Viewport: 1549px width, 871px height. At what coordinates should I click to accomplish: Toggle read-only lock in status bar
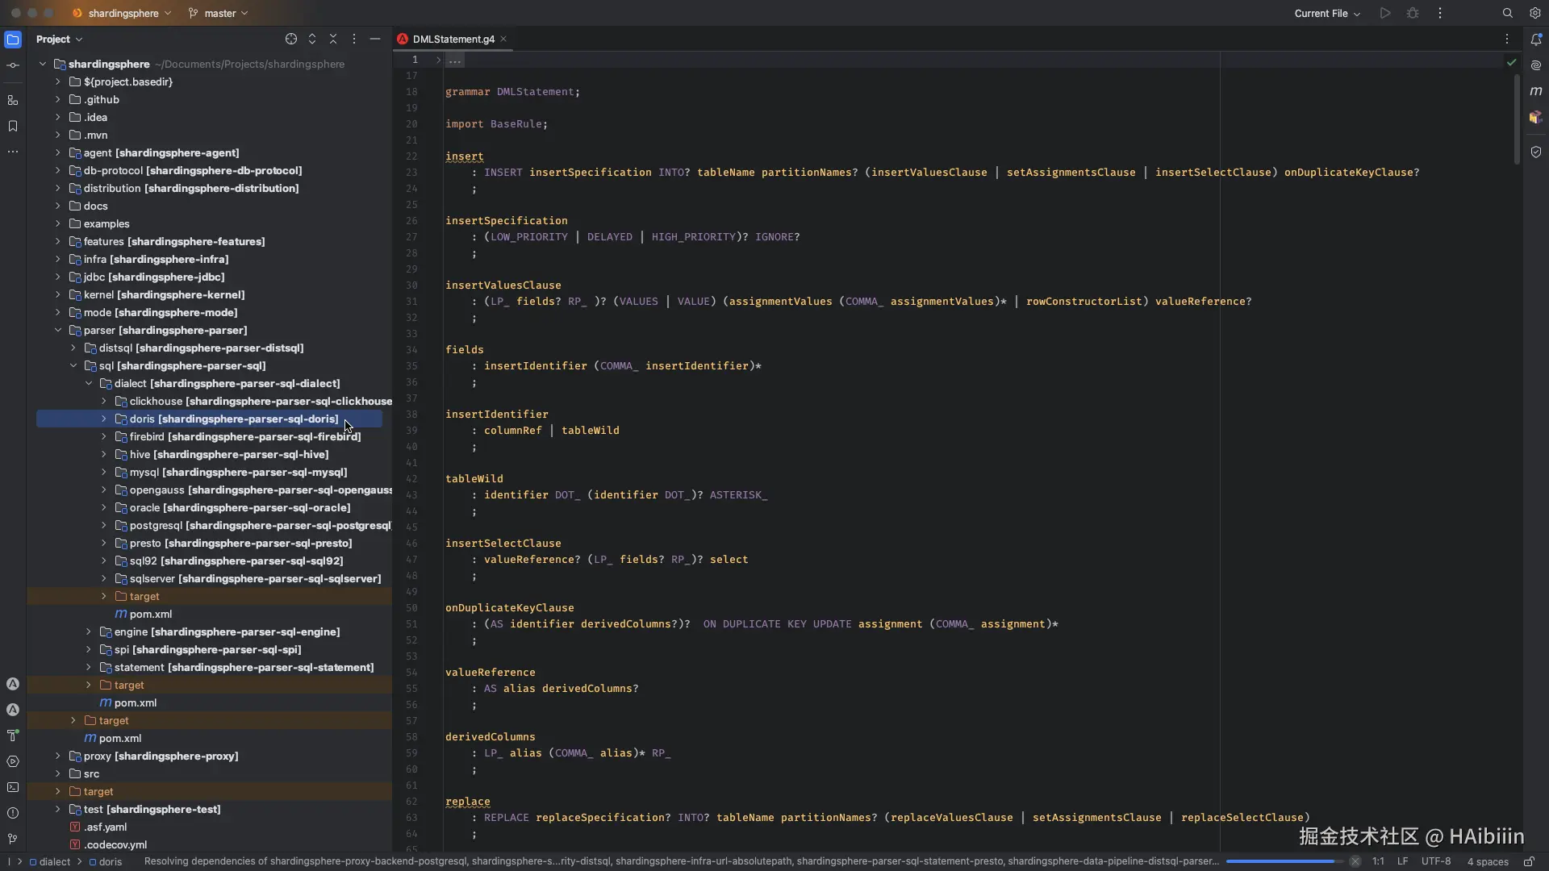(1528, 861)
